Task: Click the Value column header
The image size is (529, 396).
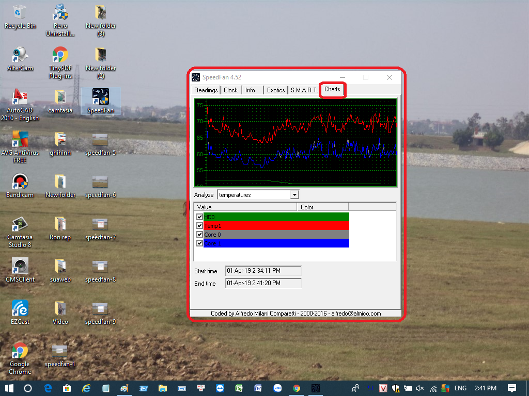Action: tap(245, 207)
